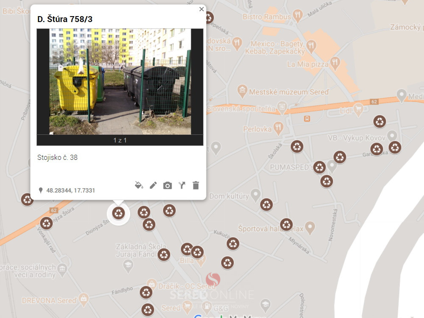Image resolution: width=424 pixels, height=318 pixels.
Task: Open the style paint bucket icon
Action: (x=139, y=185)
